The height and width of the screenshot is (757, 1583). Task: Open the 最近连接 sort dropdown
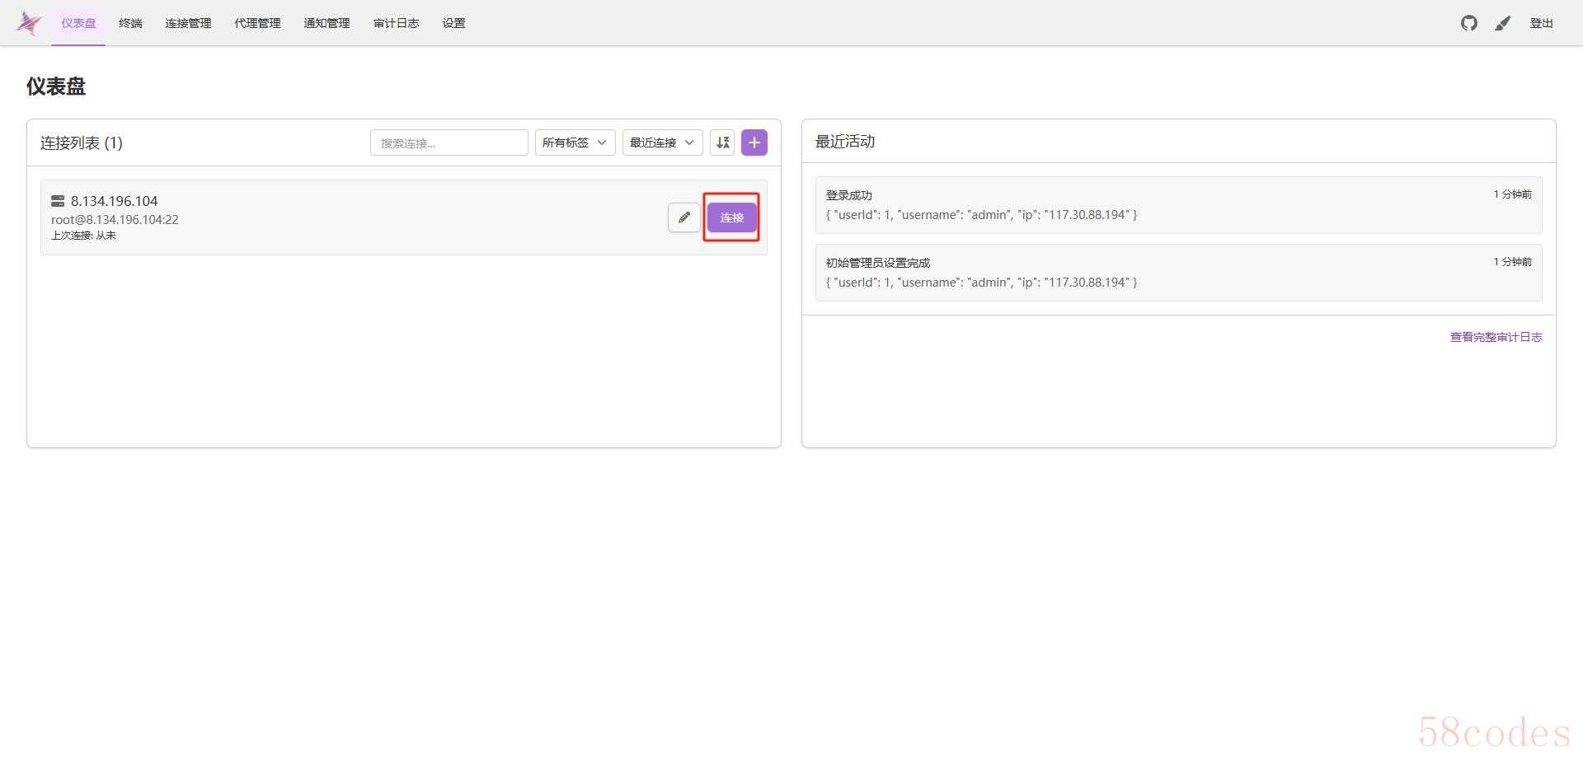click(663, 143)
